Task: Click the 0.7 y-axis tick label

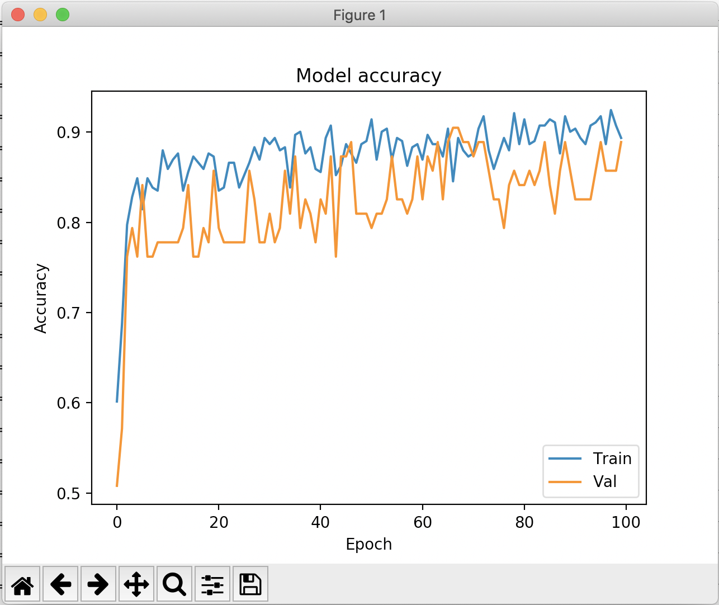Action: 69,313
